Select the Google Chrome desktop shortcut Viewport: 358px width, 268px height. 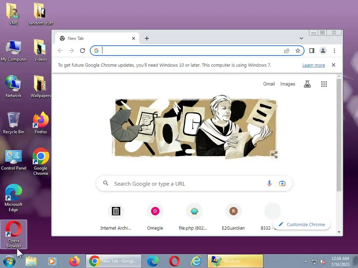coord(41,162)
